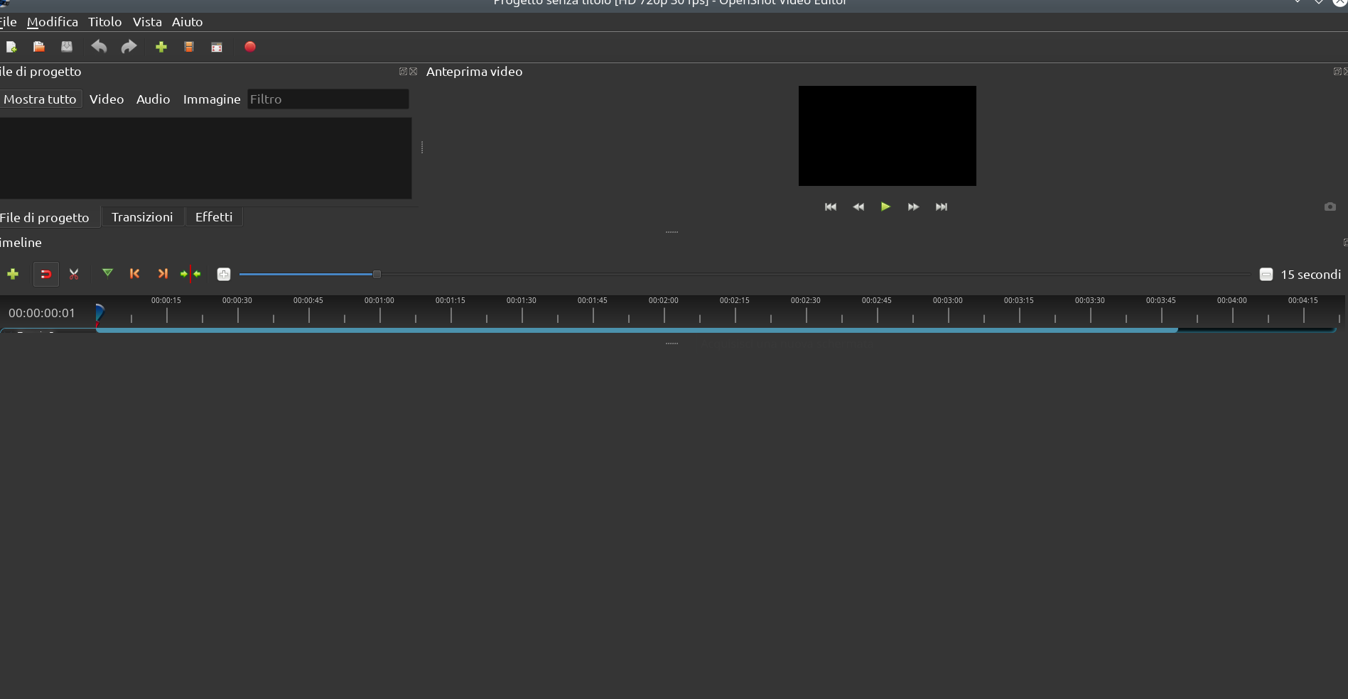Toggle snapping with the magnet icon

tap(46, 274)
